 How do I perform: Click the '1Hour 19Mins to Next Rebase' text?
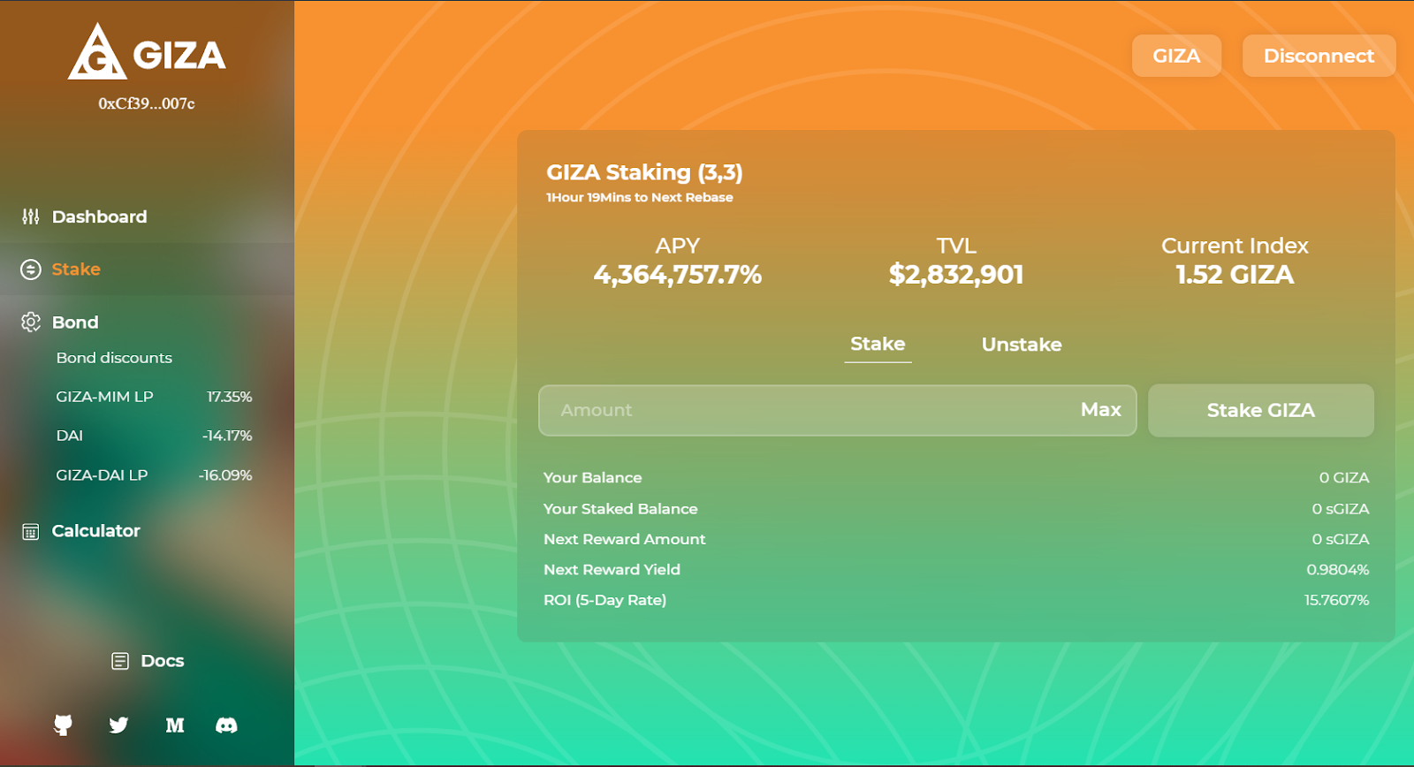pyautogui.click(x=640, y=197)
